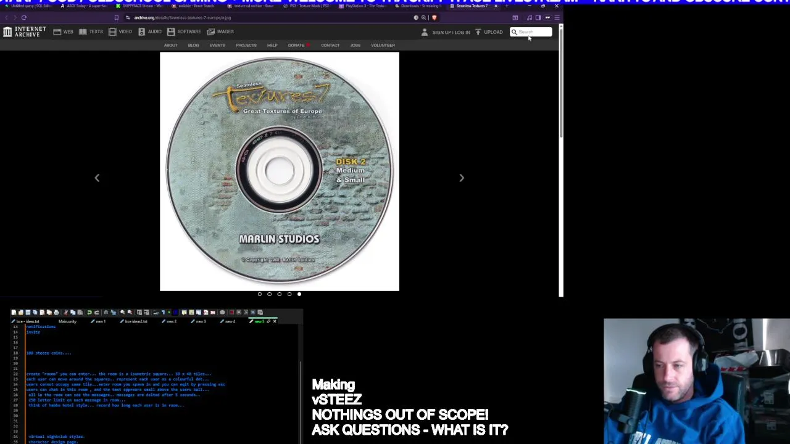Click the user profile icon
This screenshot has width=790, height=444.
pos(424,32)
